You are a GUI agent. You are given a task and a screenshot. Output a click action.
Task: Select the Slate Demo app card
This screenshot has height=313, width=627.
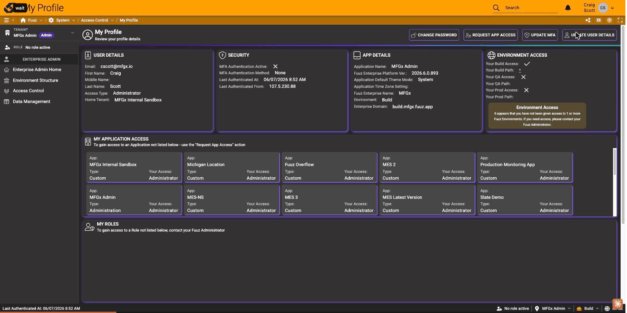tap(525, 200)
